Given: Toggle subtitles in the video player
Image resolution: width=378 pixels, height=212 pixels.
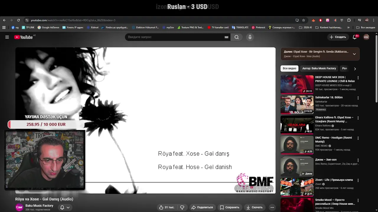Looking at the screenshot, I should [240, 188].
